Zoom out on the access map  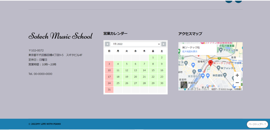[237, 83]
